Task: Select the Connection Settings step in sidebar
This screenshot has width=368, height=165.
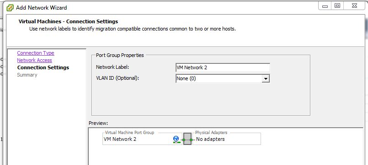Action: 43,67
